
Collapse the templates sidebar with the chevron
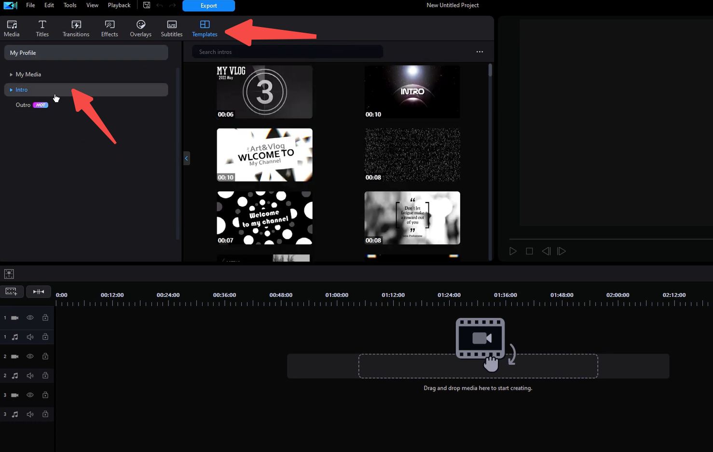click(187, 158)
